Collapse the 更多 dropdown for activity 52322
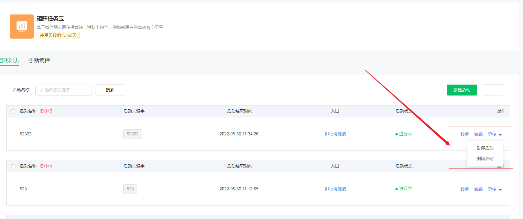Viewport: 523px width, 219px height. click(494, 134)
